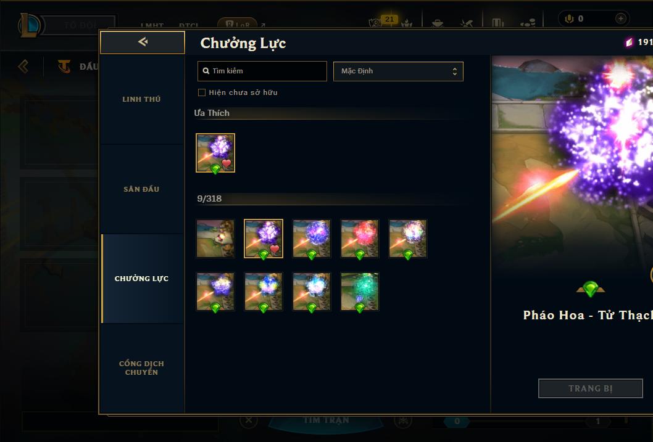Click the League of Legends logo icon
Screen dimensions: 653x442
coord(30,25)
